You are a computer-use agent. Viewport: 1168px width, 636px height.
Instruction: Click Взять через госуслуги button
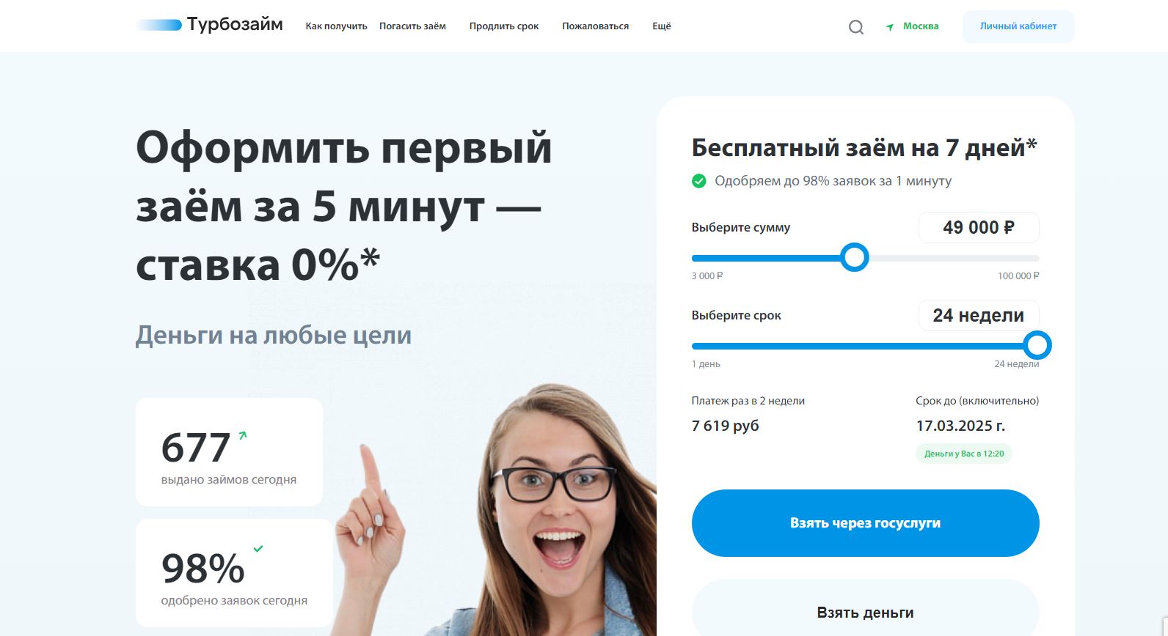[865, 523]
